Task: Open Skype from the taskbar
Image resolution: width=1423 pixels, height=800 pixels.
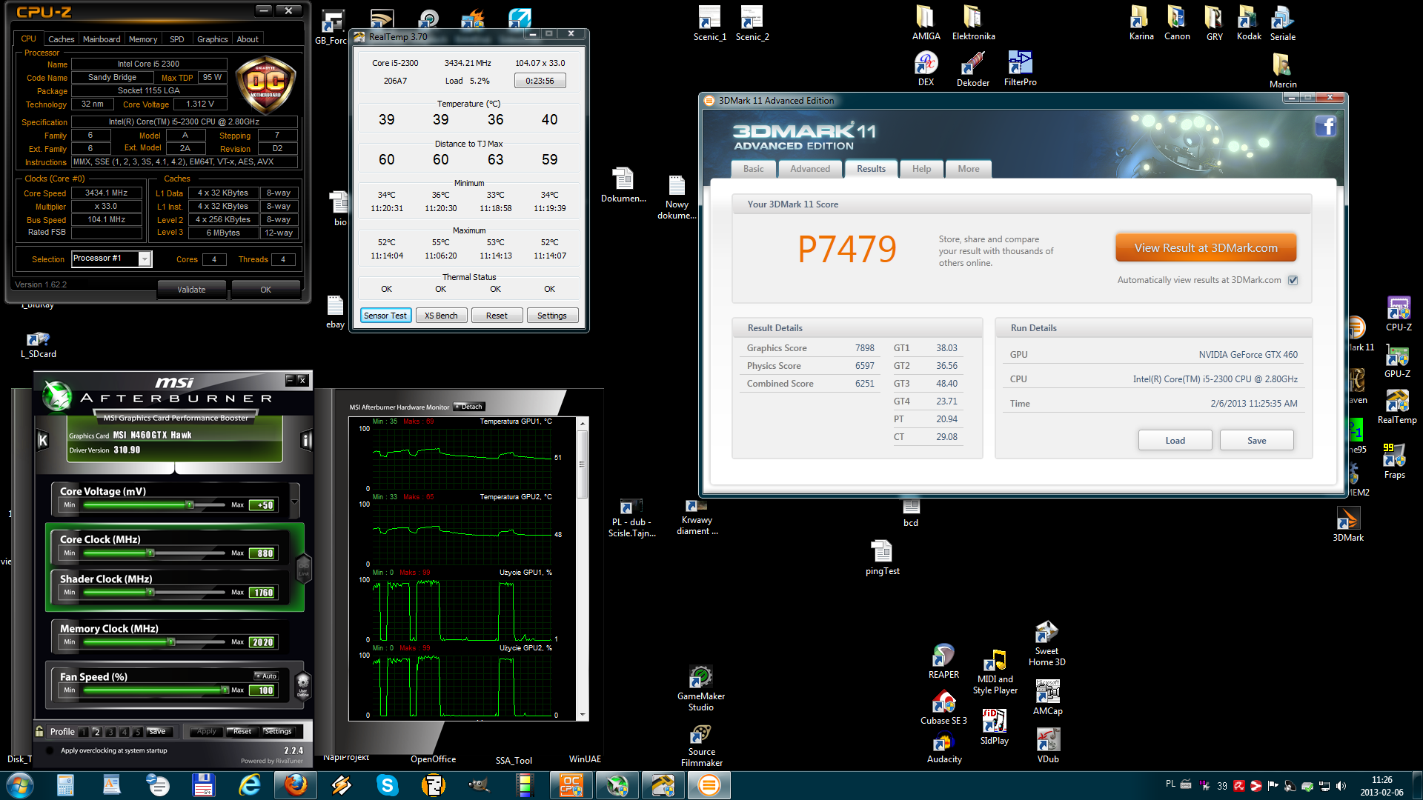Action: click(x=387, y=785)
